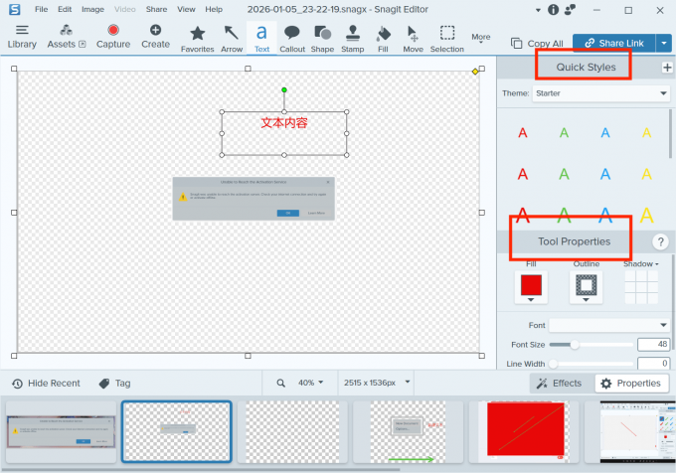Click the Copy All button

coord(537,44)
